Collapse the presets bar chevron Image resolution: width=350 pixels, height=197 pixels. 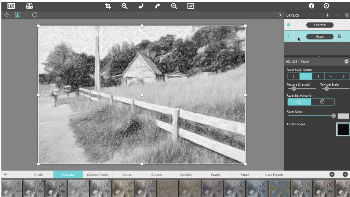click(6, 174)
